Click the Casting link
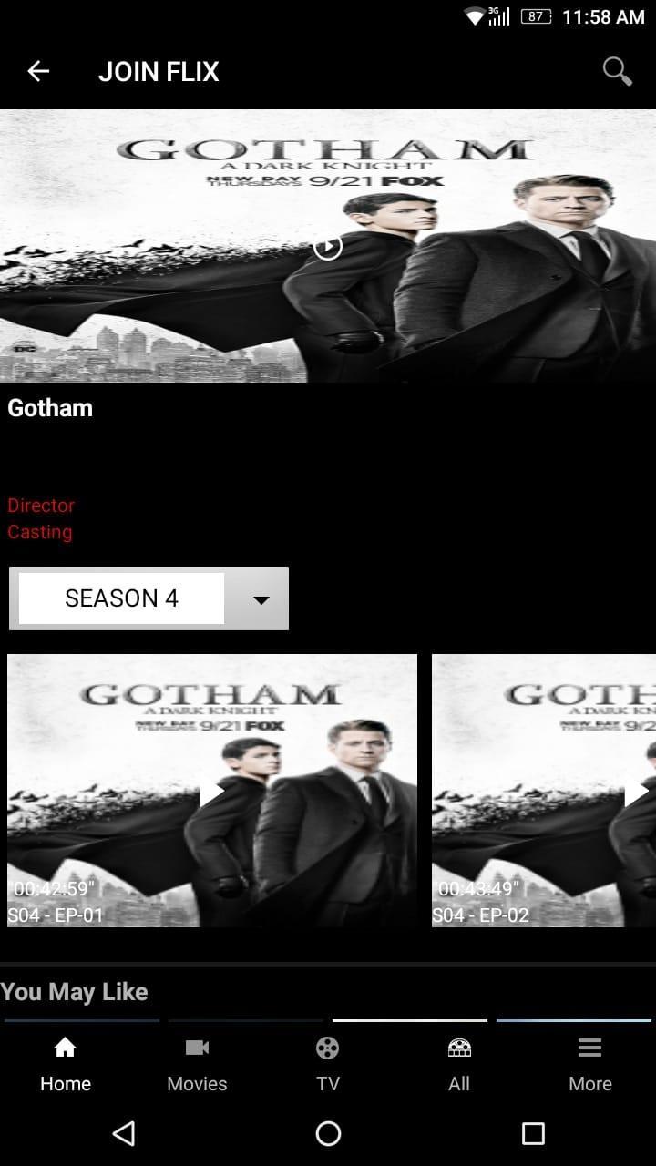The height and width of the screenshot is (1166, 656). 40,531
